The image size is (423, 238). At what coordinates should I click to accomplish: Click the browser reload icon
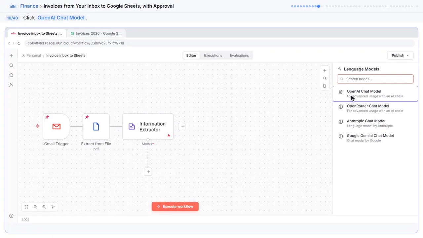pos(19,43)
